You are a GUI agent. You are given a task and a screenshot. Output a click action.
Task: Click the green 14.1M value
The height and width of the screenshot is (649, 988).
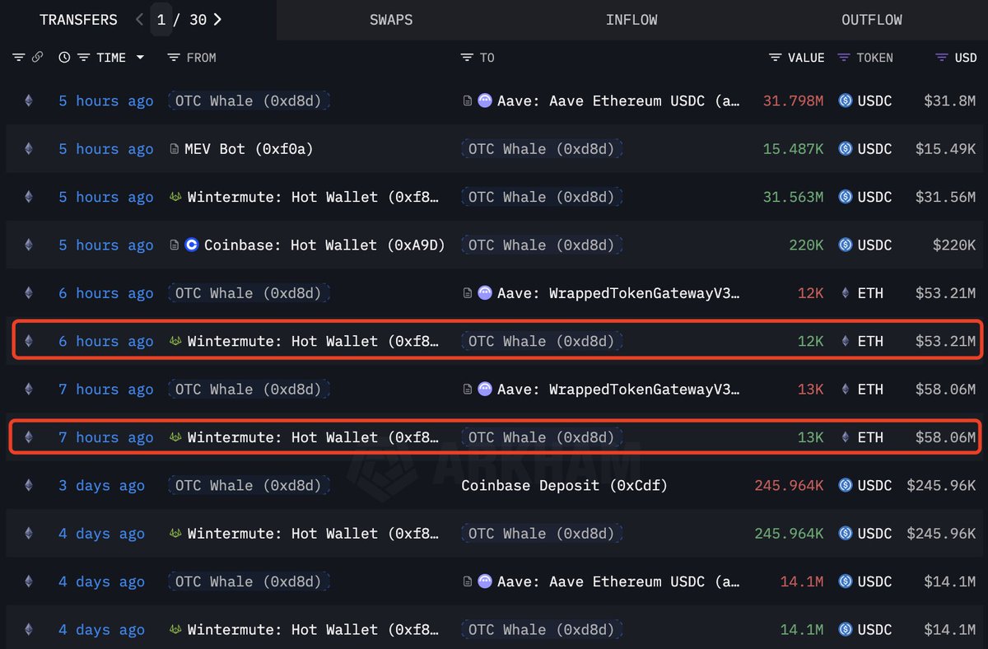[x=802, y=630]
